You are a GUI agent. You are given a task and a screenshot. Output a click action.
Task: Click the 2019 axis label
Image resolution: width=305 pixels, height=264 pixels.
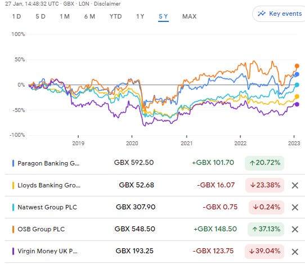click(x=78, y=144)
